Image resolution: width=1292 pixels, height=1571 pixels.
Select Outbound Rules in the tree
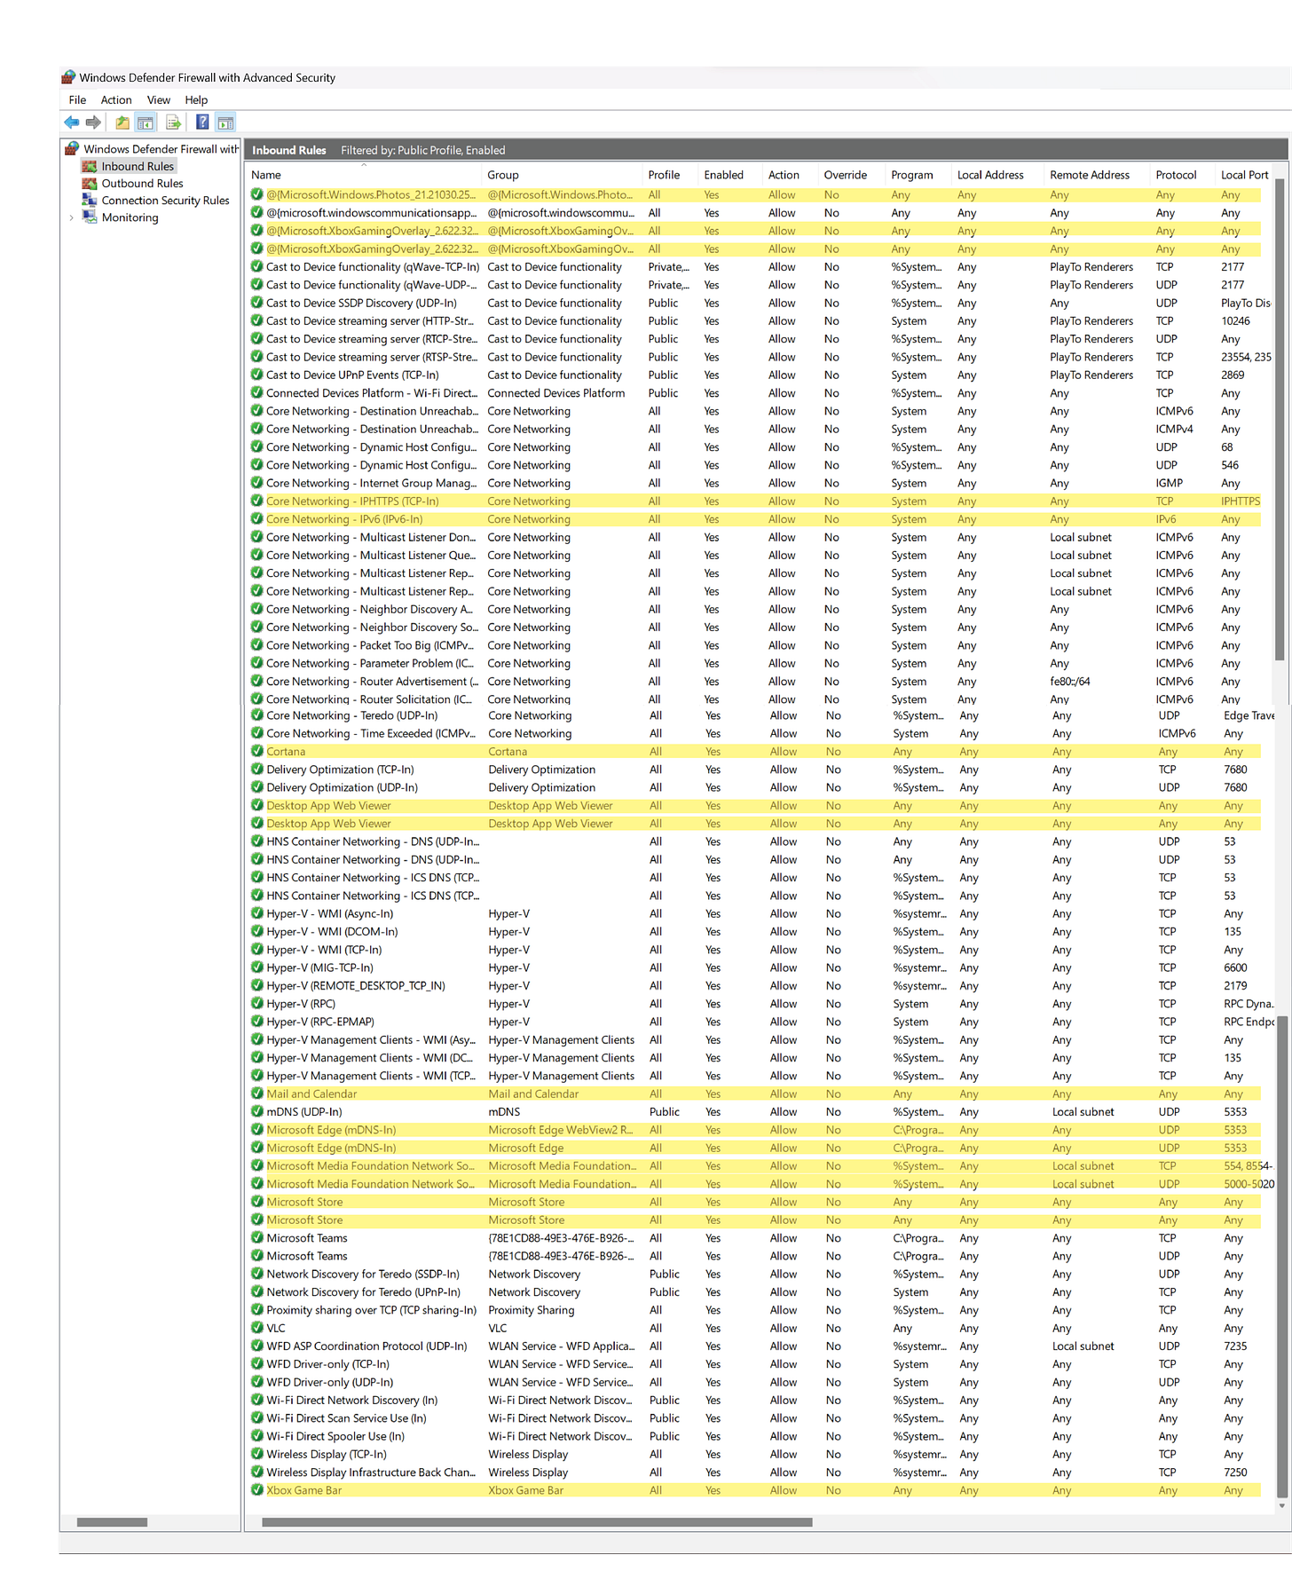(x=142, y=184)
